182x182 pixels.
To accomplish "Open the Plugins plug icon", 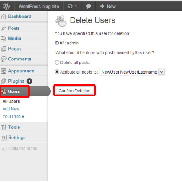I will click(x=4, y=81).
